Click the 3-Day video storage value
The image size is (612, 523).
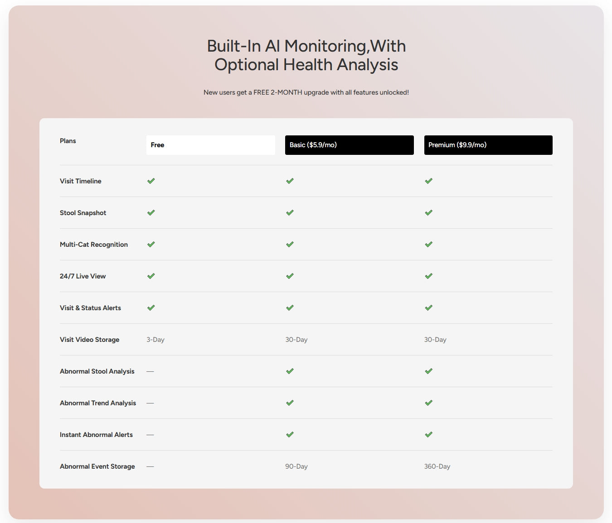pos(155,340)
